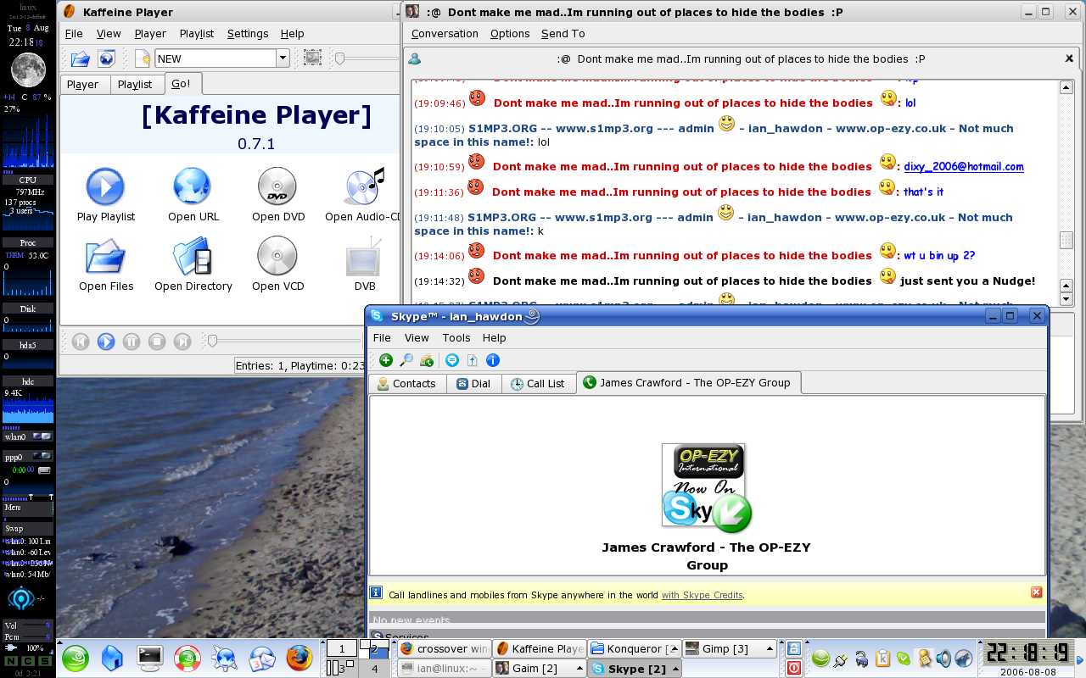Click the Open Files folder icon
Image resolution: width=1086 pixels, height=678 pixels.
106,256
